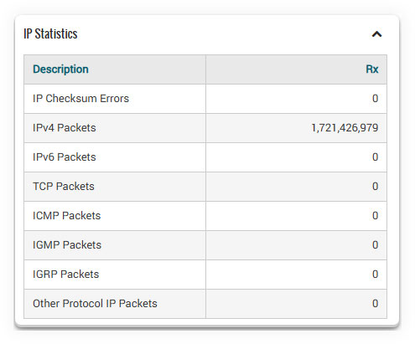Viewport: 415px width, 344px height.
Task: Select the IP Checksum Errors row label
Action: coord(80,99)
